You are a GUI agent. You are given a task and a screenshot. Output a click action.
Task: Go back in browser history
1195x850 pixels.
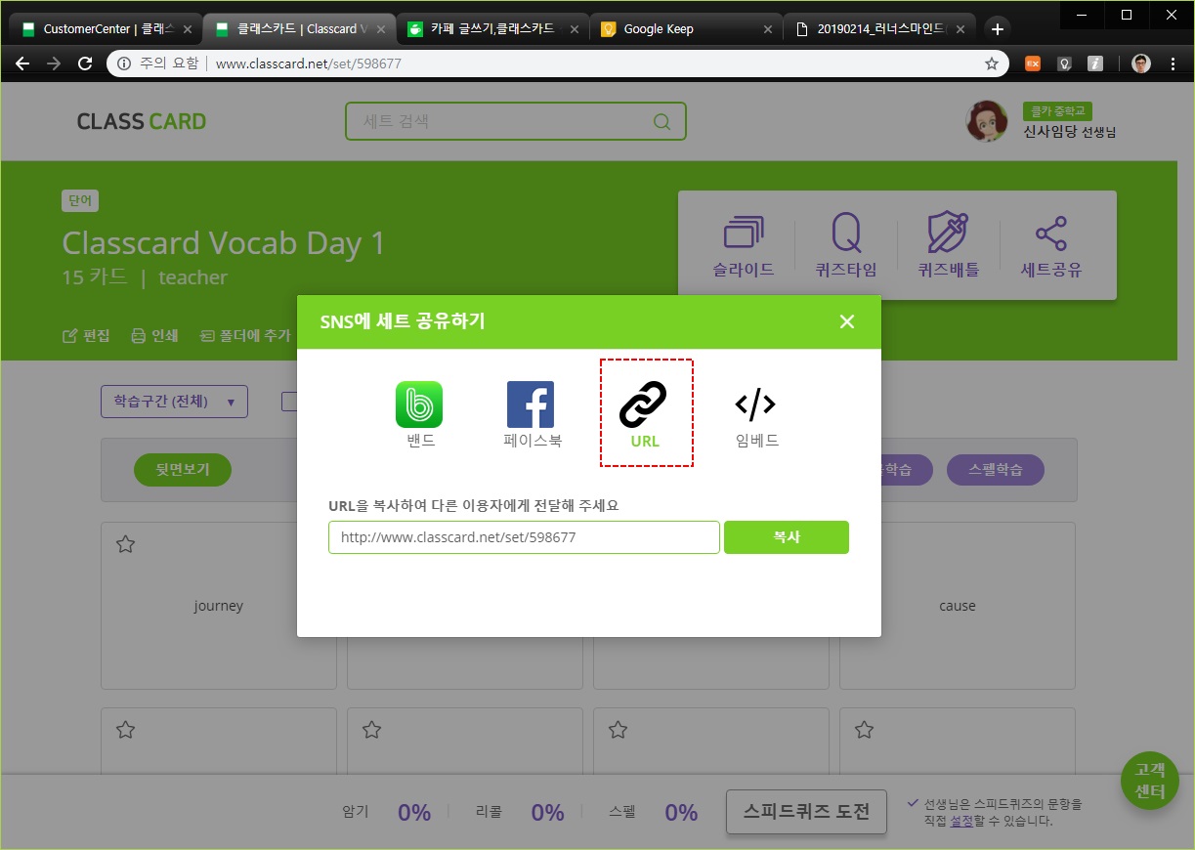(x=22, y=64)
